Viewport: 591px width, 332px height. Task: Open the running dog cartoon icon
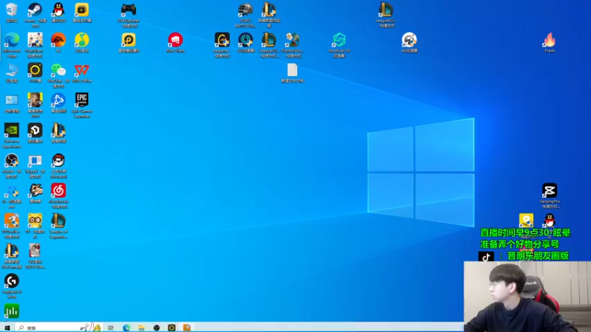[x=35, y=190]
